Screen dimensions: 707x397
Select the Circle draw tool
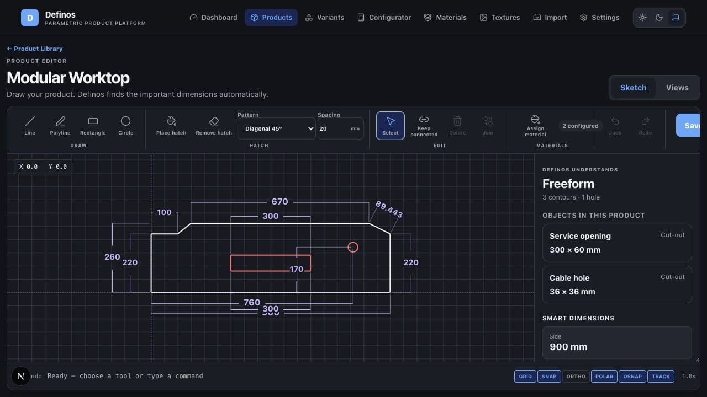click(x=125, y=126)
